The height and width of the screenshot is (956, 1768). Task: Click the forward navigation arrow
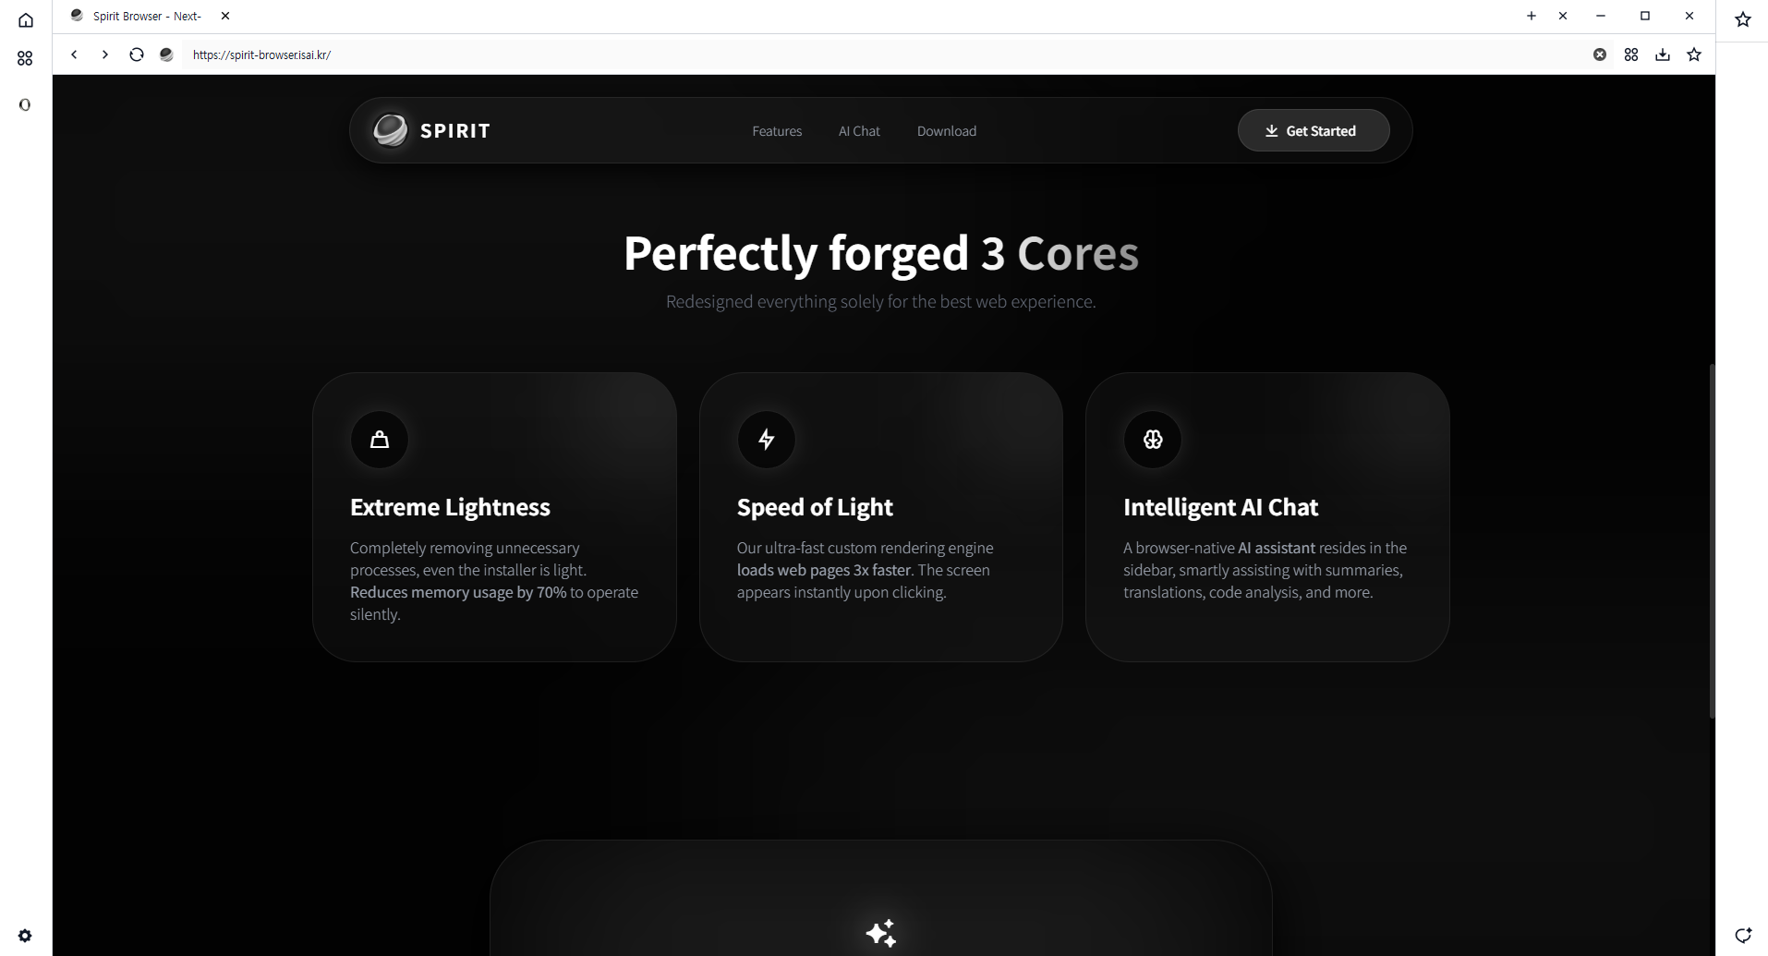pyautogui.click(x=104, y=54)
